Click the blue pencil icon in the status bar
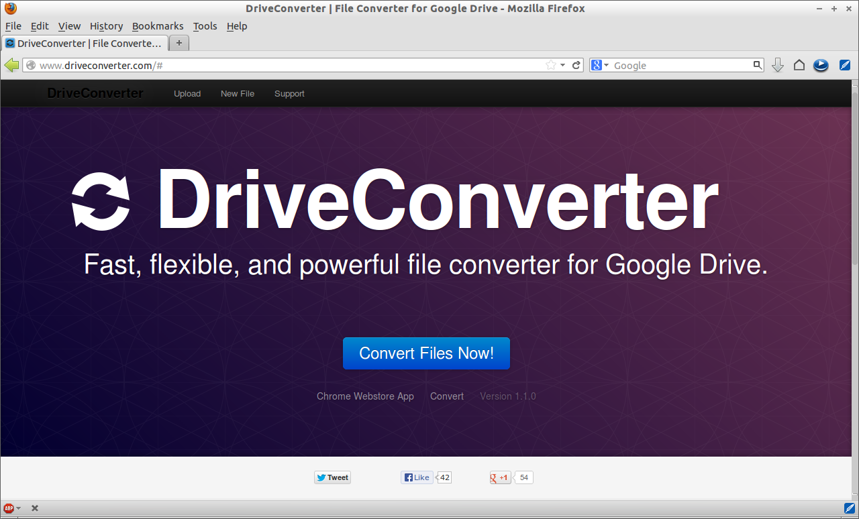The image size is (859, 519). (x=849, y=508)
